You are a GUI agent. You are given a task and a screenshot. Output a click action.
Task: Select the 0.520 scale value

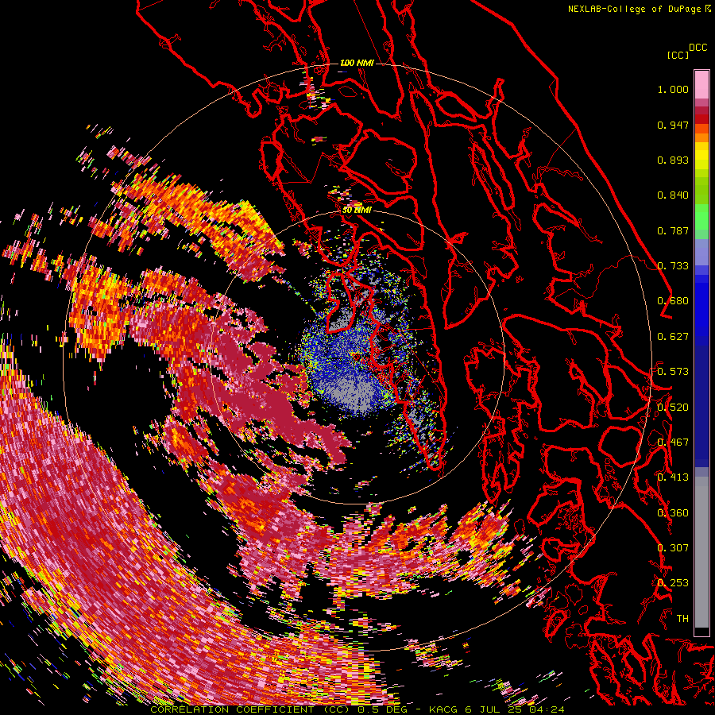click(673, 408)
